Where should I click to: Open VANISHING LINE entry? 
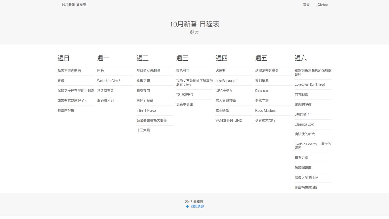[229, 120]
